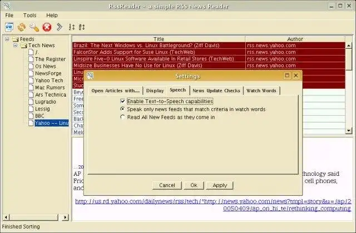The image size is (356, 233).
Task: Click document icon beside Ars Technica
Action: pos(31,94)
